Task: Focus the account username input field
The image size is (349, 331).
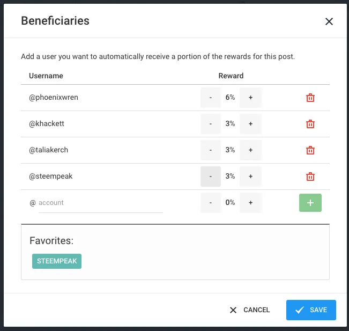Action: (101, 203)
